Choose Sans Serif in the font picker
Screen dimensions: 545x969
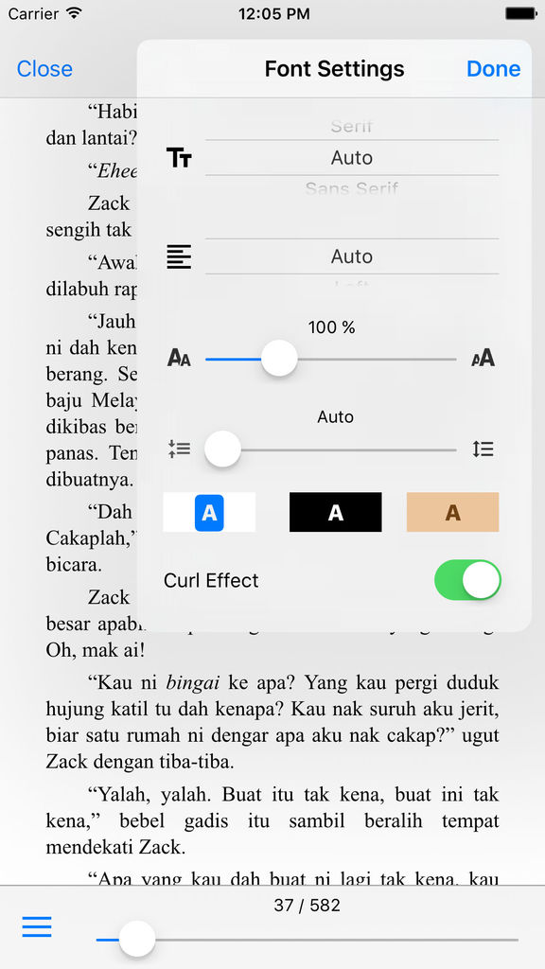click(352, 188)
